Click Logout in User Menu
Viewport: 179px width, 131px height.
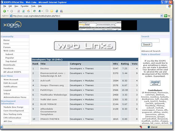pyautogui.click(x=7, y=90)
